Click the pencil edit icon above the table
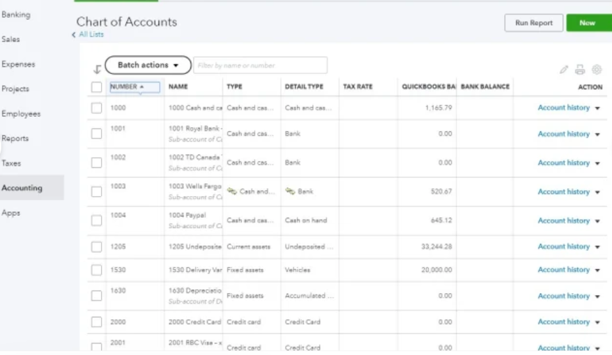Screen dimensions: 612x355 [x=563, y=70]
